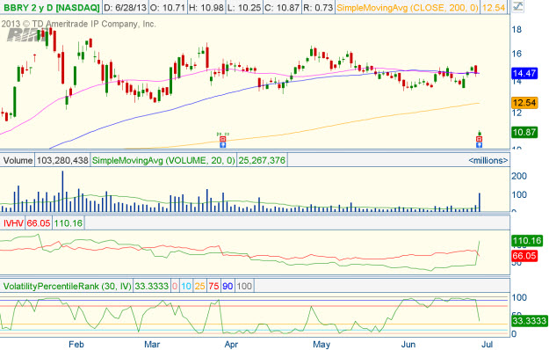Click the IVHV study label
The width and height of the screenshot is (549, 350).
[x=13, y=222]
